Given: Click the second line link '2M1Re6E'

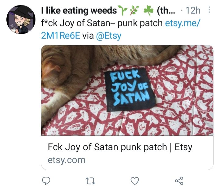Looking at the screenshot, I should [x=61, y=35].
